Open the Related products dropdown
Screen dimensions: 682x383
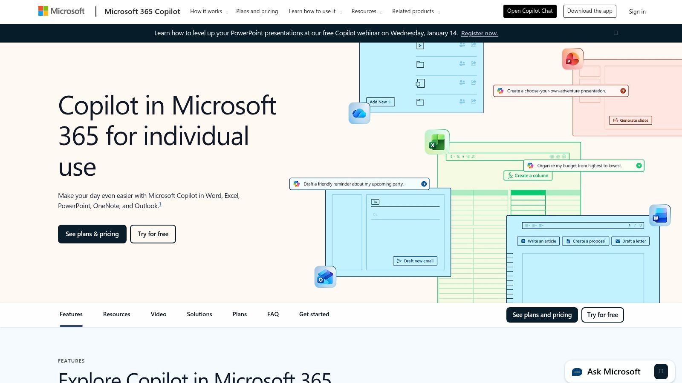point(413,11)
